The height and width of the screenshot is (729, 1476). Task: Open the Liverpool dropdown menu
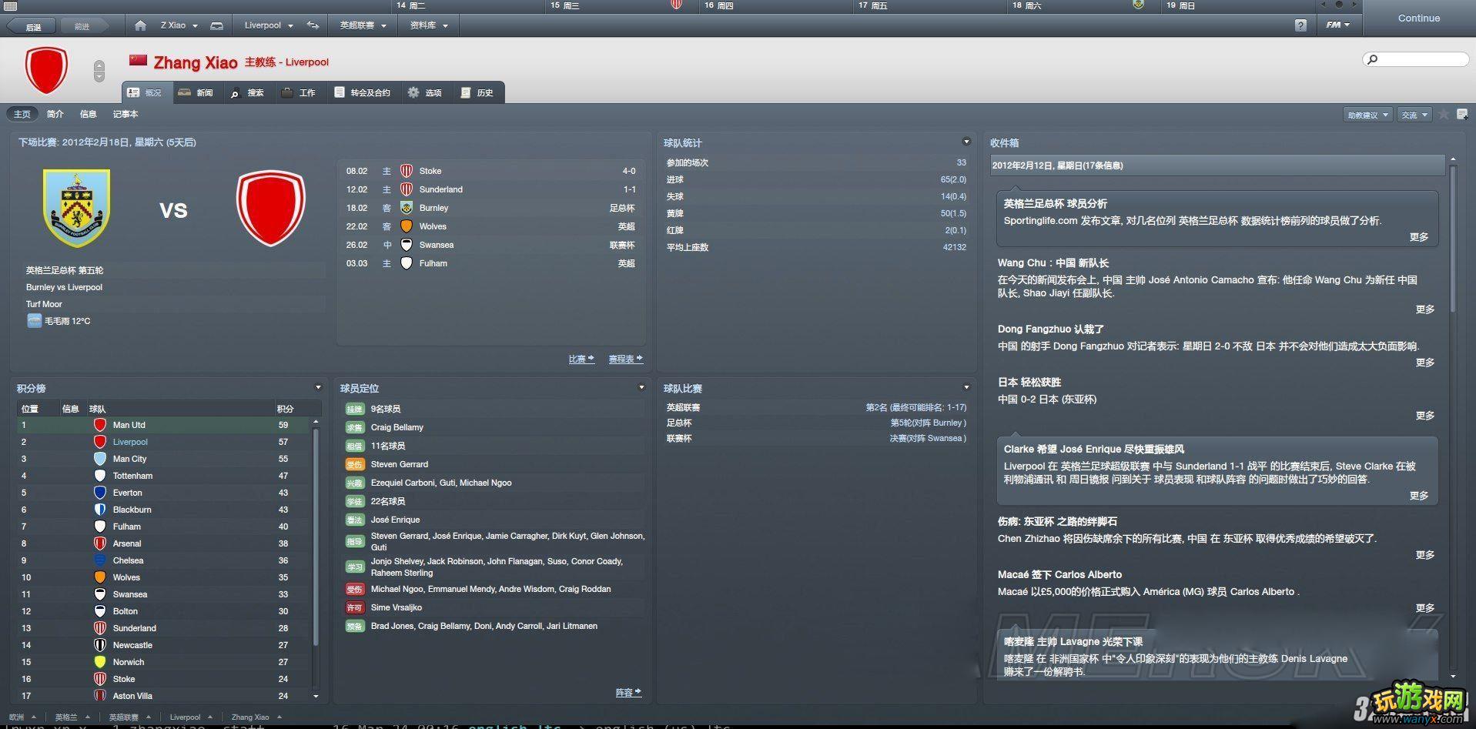tap(269, 25)
